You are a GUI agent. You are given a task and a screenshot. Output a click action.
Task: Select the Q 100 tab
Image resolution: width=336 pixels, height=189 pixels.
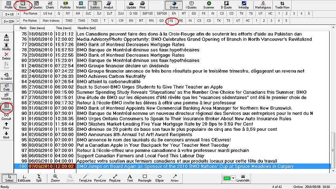coord(133,14)
